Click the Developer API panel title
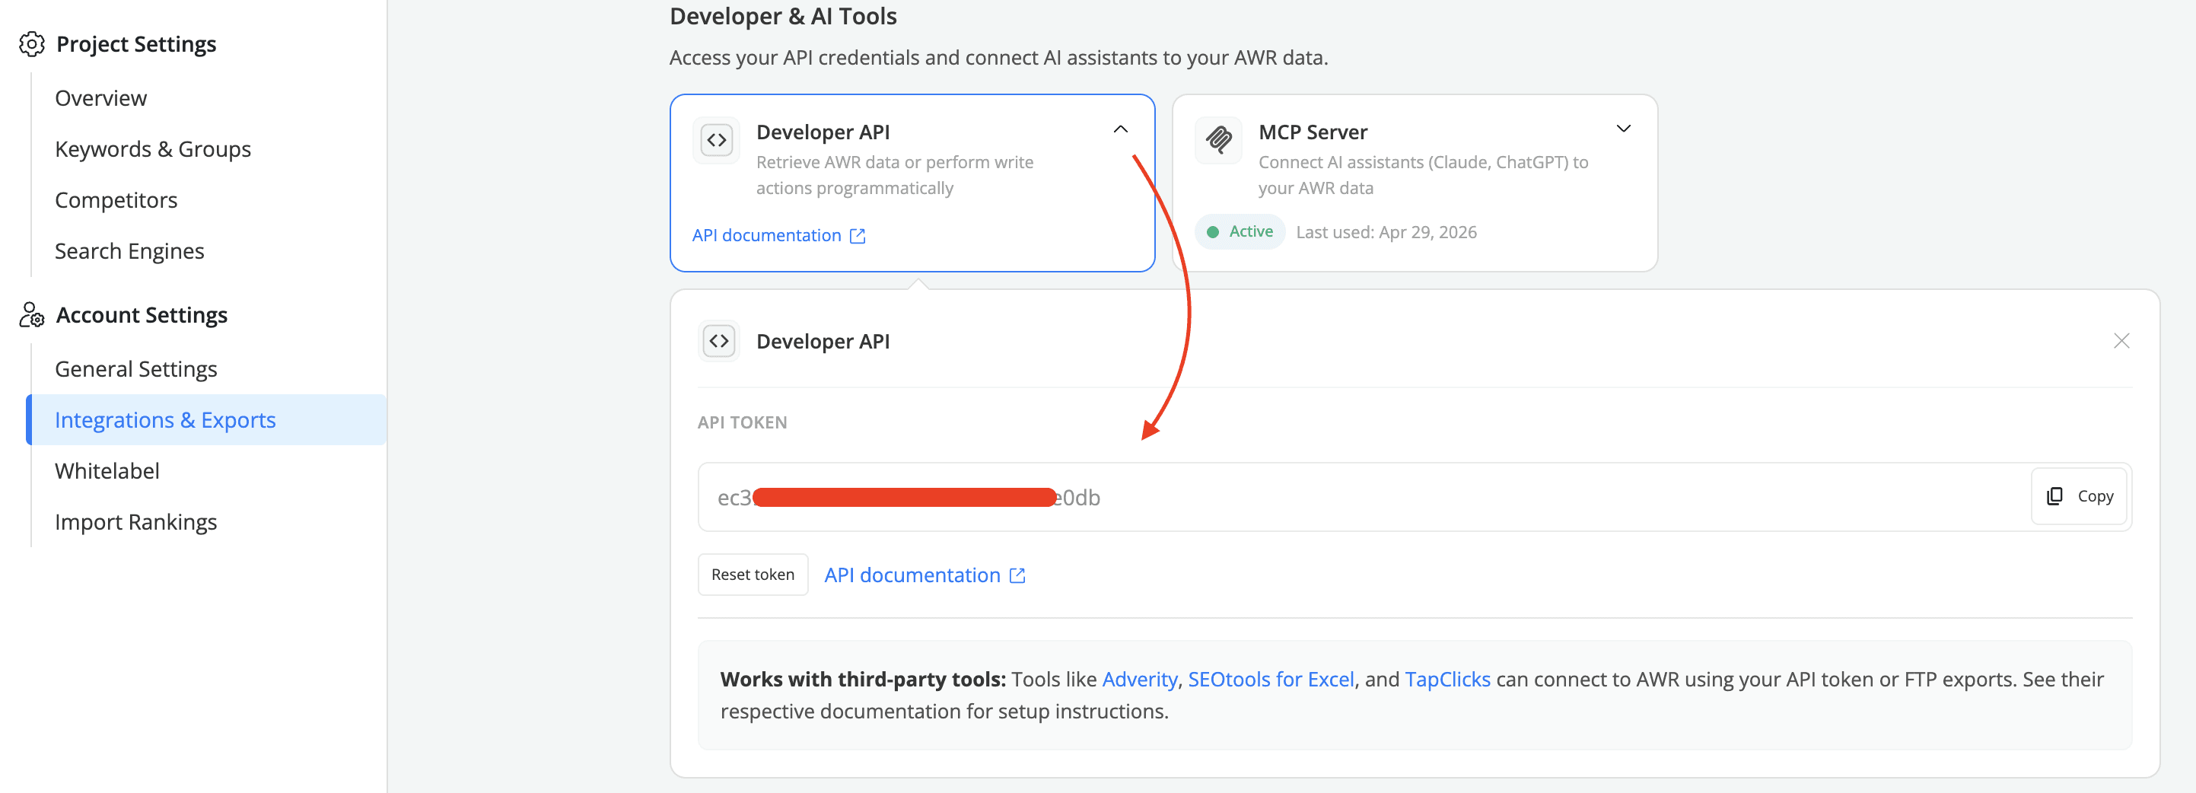 [x=823, y=342]
